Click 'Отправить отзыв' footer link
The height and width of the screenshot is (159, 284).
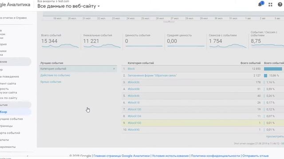click(256, 155)
